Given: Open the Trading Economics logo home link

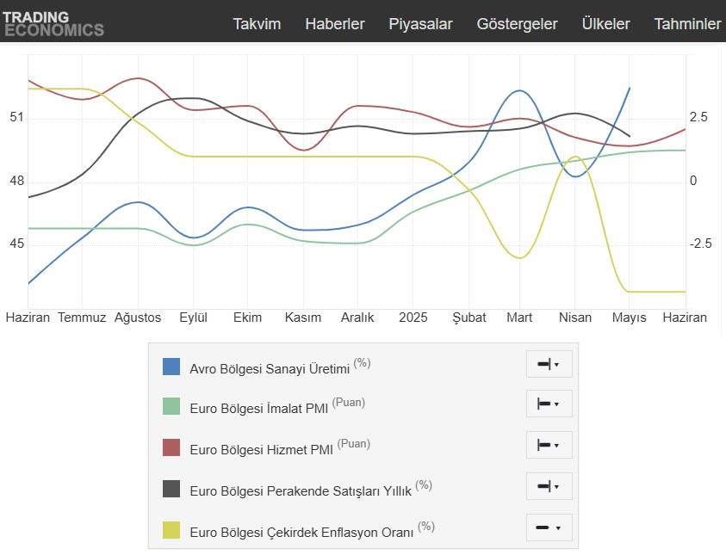Looking at the screenshot, I should 53,23.
